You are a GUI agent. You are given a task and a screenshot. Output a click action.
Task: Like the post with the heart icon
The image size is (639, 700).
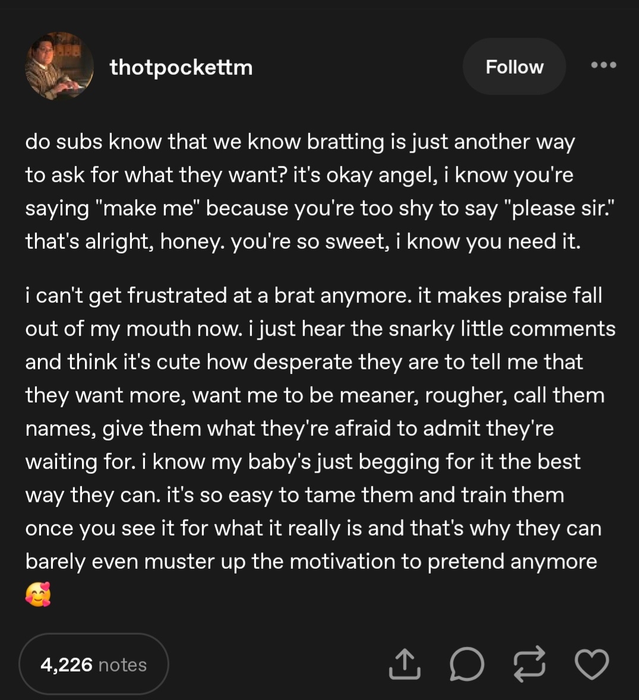coord(592,664)
